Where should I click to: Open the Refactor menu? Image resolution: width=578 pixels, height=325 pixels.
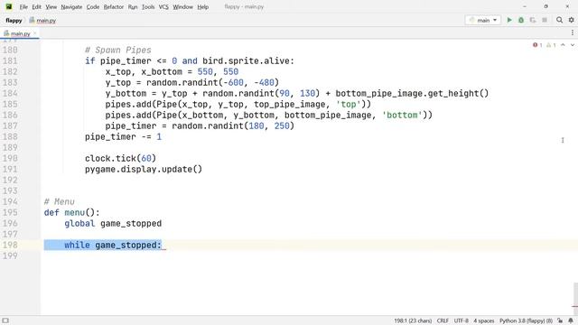click(114, 7)
